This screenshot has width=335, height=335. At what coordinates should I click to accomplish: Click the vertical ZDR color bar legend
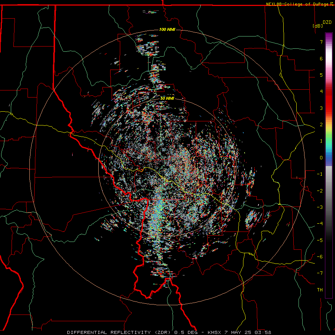pos(329,165)
